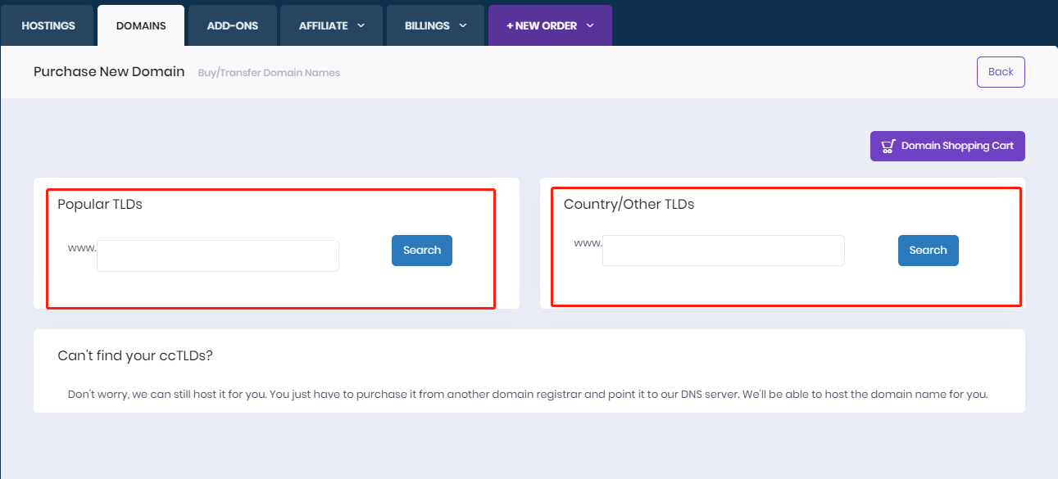1058x479 pixels.
Task: Click the cart icon in Domain Shopping Cart
Action: click(x=888, y=147)
